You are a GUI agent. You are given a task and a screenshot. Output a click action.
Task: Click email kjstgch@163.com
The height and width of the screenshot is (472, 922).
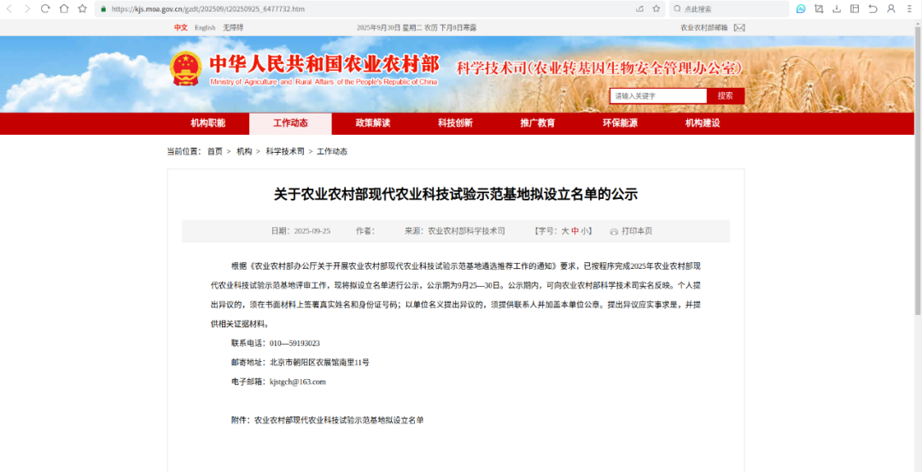[x=298, y=382]
